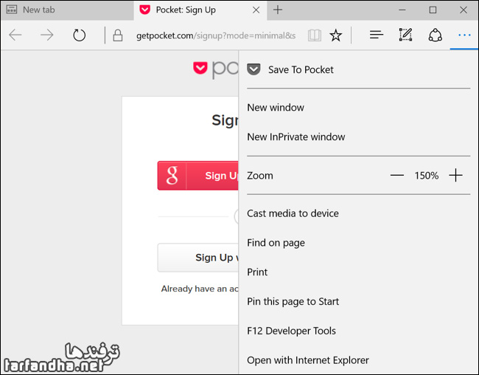The image size is (479, 375).
Task: Choose New window from the menu
Action: click(358, 108)
